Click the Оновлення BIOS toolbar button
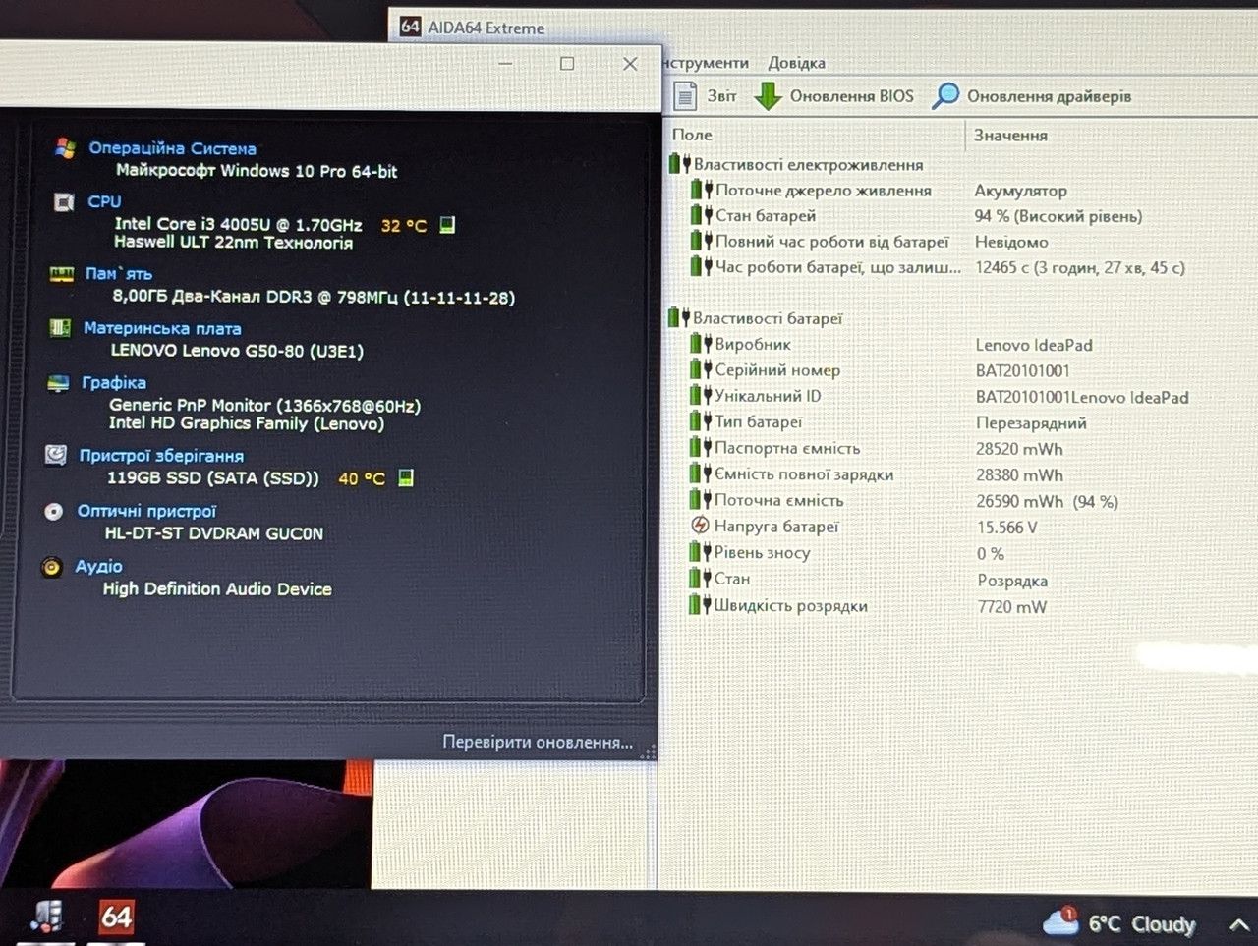 point(833,96)
